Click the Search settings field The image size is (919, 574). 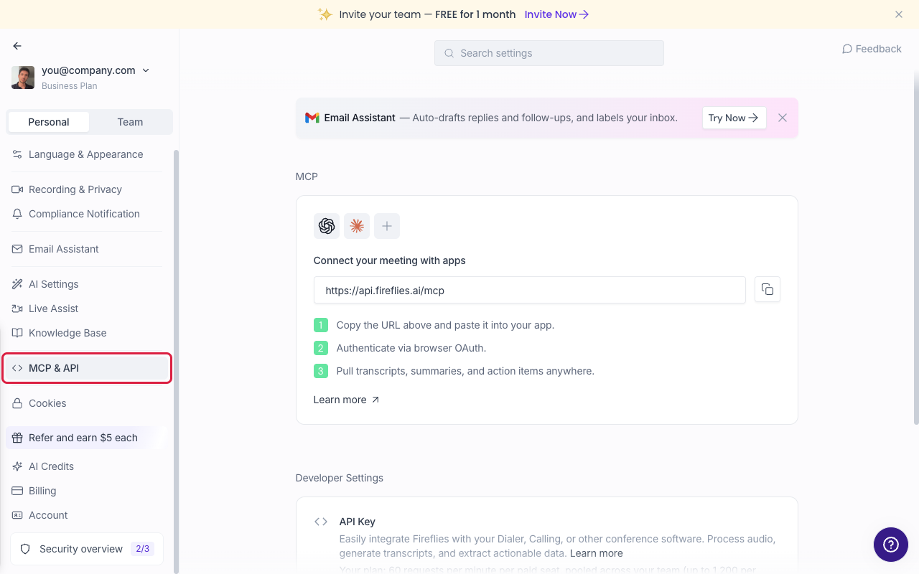(549, 53)
